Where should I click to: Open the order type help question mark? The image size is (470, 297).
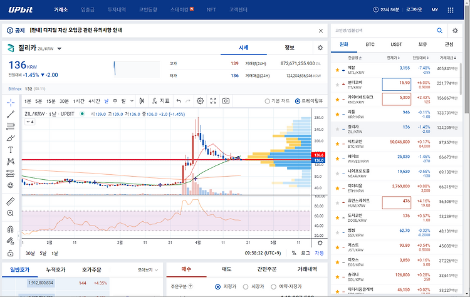tap(191, 286)
